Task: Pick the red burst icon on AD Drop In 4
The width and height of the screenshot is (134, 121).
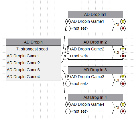Action: [x=123, y=111]
